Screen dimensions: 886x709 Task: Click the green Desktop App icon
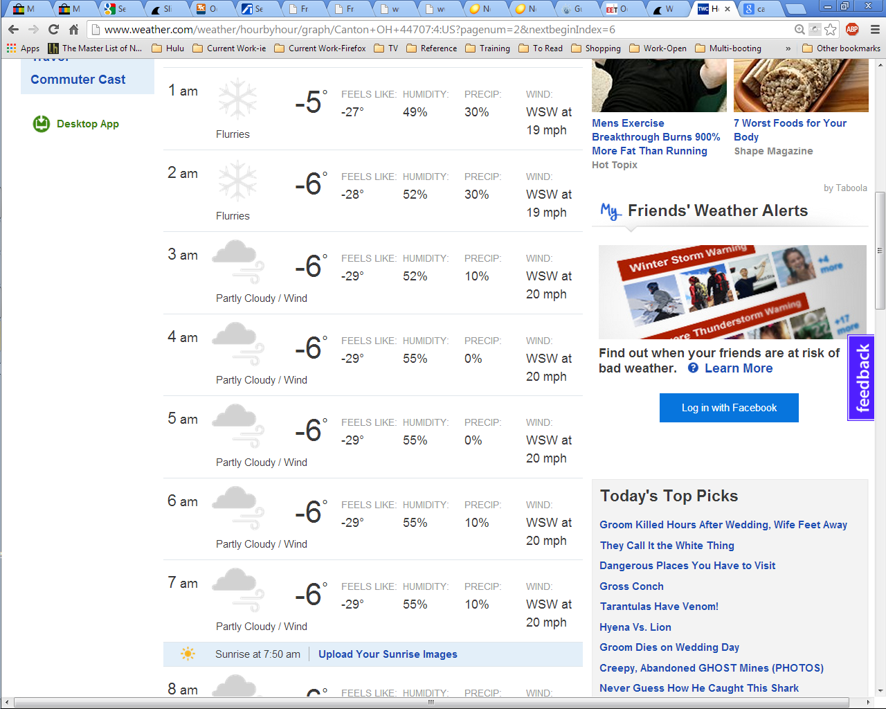[42, 124]
